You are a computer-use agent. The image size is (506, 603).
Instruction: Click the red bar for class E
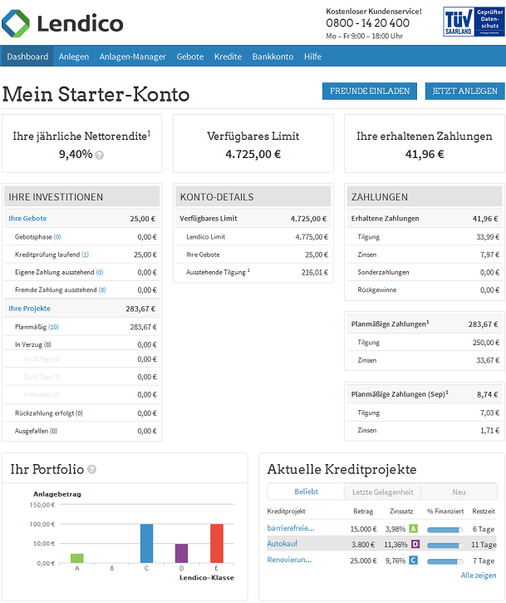coord(217,543)
